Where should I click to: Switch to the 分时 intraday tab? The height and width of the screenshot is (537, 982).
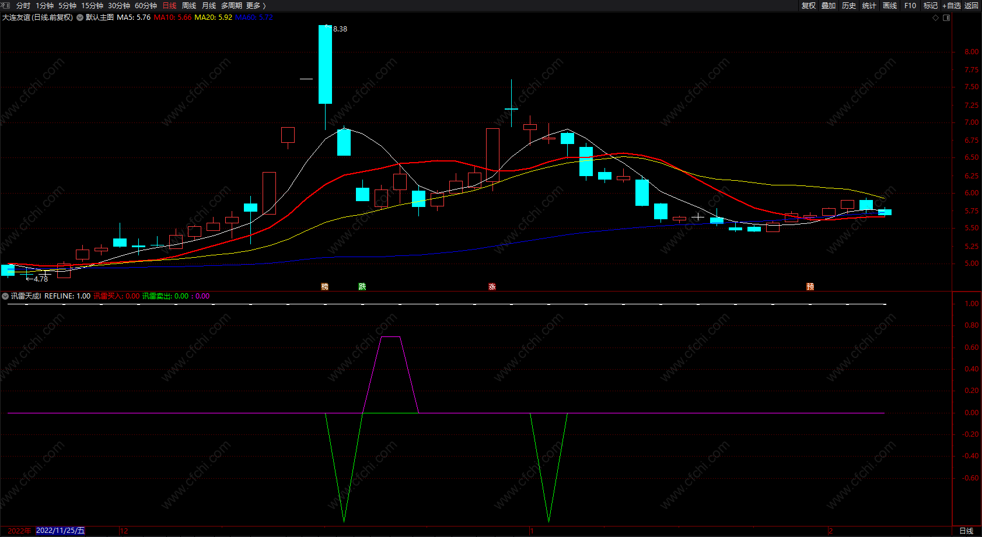coord(23,6)
